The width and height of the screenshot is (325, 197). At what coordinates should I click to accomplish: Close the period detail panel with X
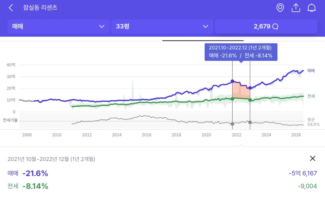tap(312, 158)
